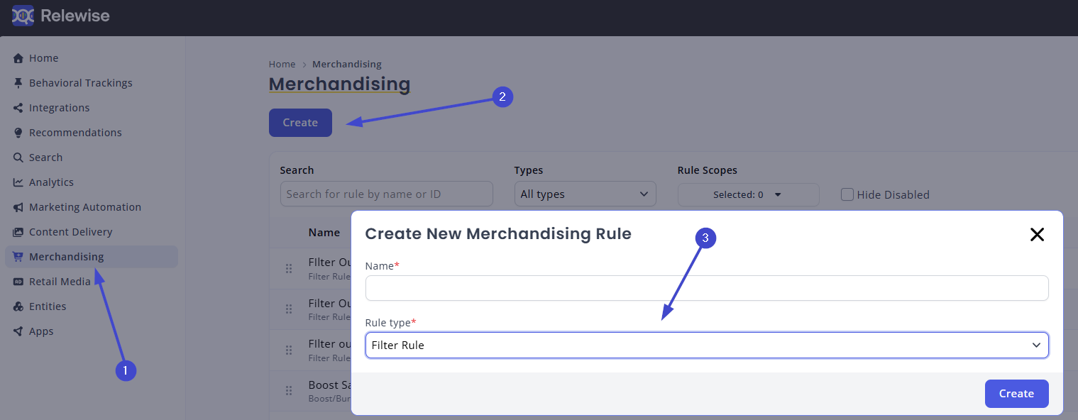Open the All types dropdown

[x=585, y=194]
